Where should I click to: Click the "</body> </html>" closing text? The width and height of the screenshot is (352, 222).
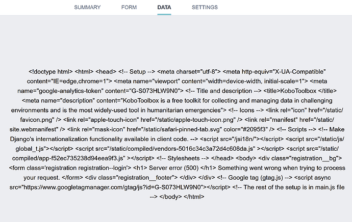pos(182,197)
